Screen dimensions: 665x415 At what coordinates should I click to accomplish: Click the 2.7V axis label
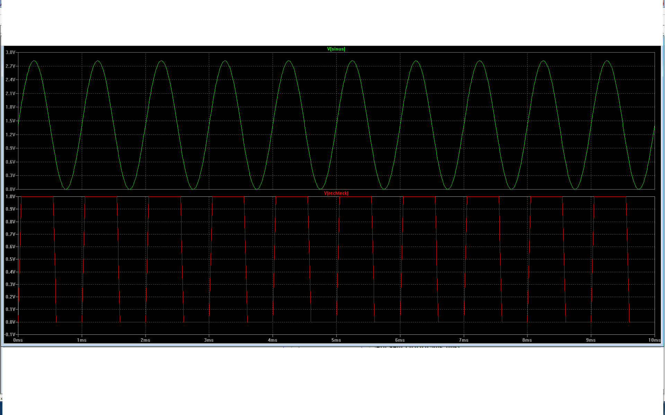[10, 66]
